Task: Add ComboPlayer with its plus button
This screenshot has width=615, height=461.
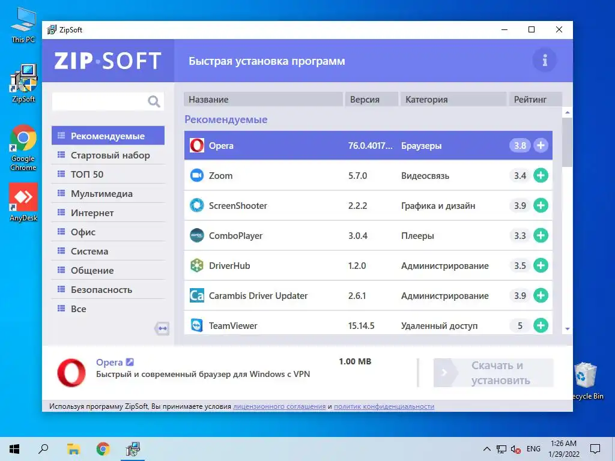Action: click(x=541, y=235)
